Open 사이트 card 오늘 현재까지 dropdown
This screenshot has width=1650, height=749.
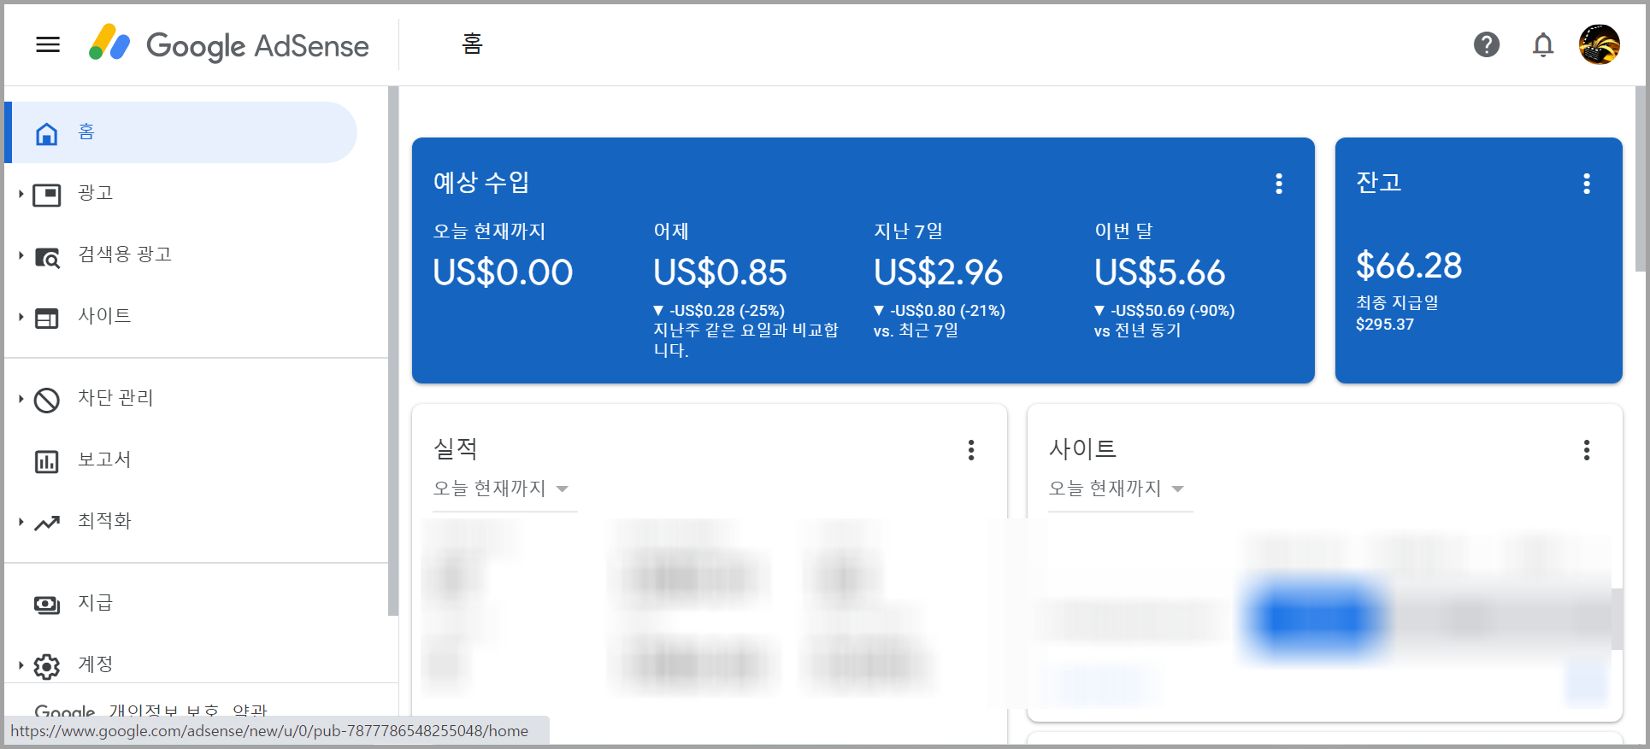pos(1120,489)
